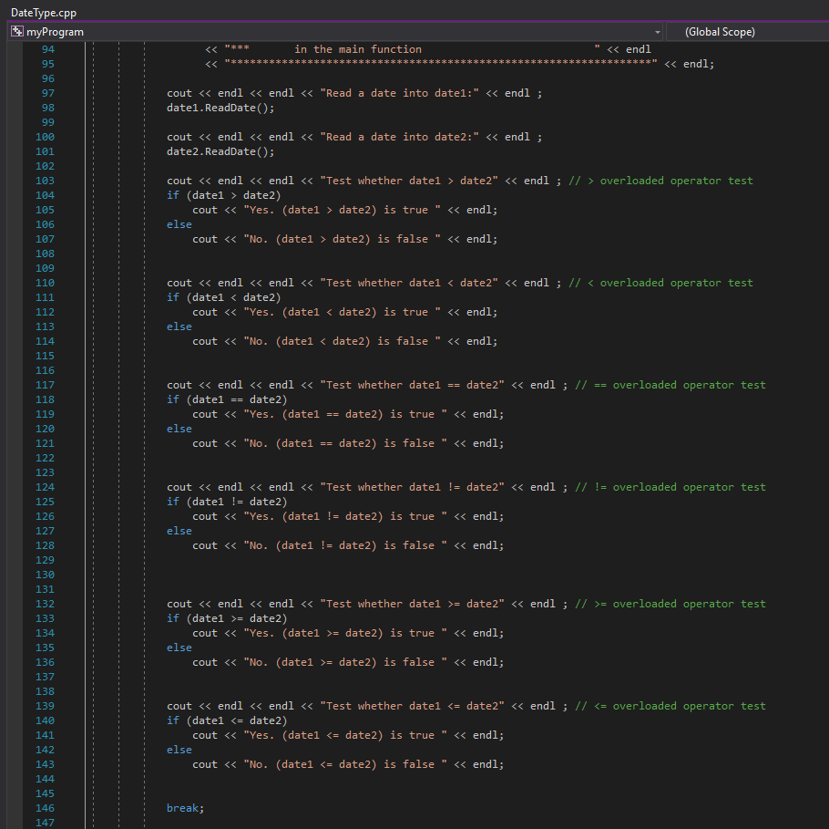
Task: Open the (Global Scope) member dropdown
Action: [x=720, y=31]
